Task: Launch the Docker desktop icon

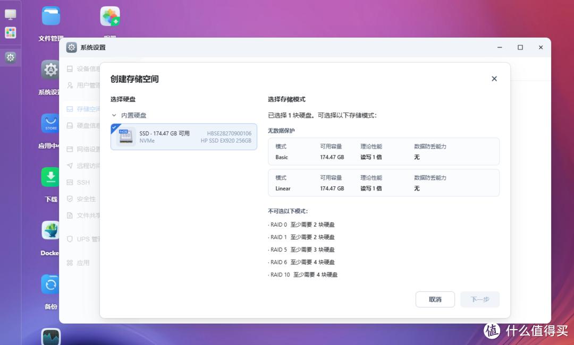Action: pos(50,231)
